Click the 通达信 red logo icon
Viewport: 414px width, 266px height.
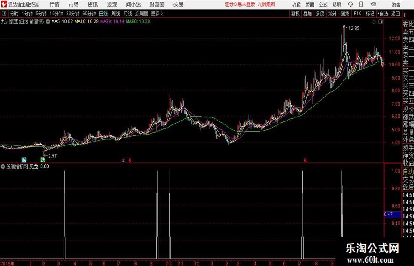tap(4, 4)
